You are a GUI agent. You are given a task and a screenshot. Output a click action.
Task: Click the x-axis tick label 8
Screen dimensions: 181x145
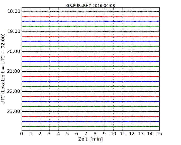(x=95, y=134)
